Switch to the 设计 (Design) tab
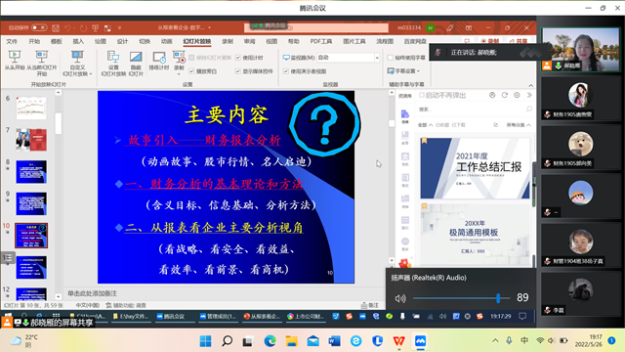The image size is (625, 352). [122, 41]
